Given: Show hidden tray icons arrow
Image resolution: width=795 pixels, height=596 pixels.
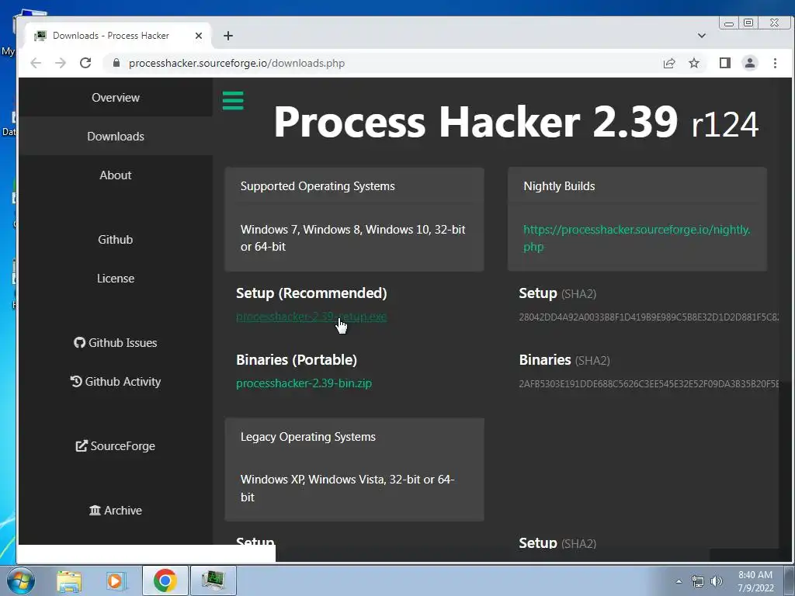Looking at the screenshot, I should click(679, 581).
